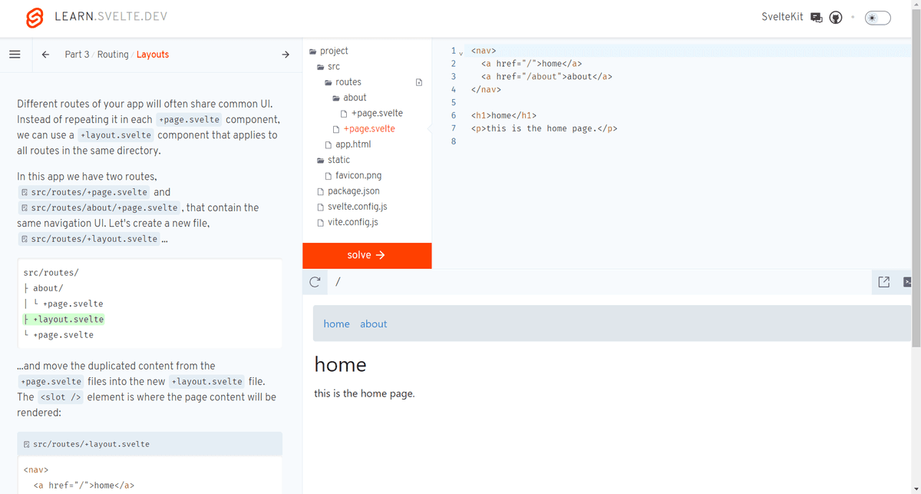921x494 pixels.
Task: Open the terminal icon in preview toolbar
Action: click(x=906, y=281)
